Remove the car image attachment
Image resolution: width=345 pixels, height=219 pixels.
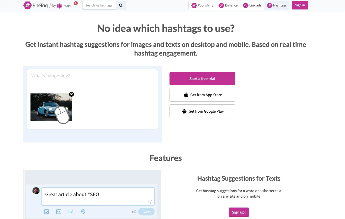71,94
